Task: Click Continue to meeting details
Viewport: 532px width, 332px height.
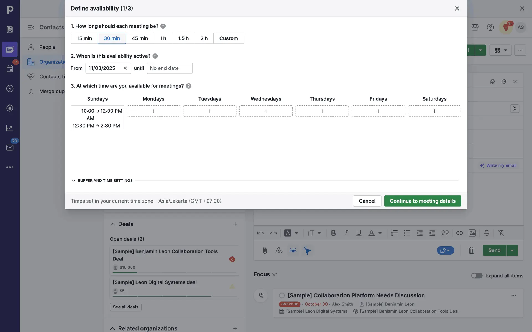Action: (x=422, y=201)
